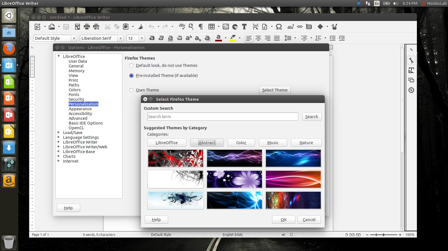Click the Special Character omega icon
Screen dimensions: 448x251
(279, 27)
